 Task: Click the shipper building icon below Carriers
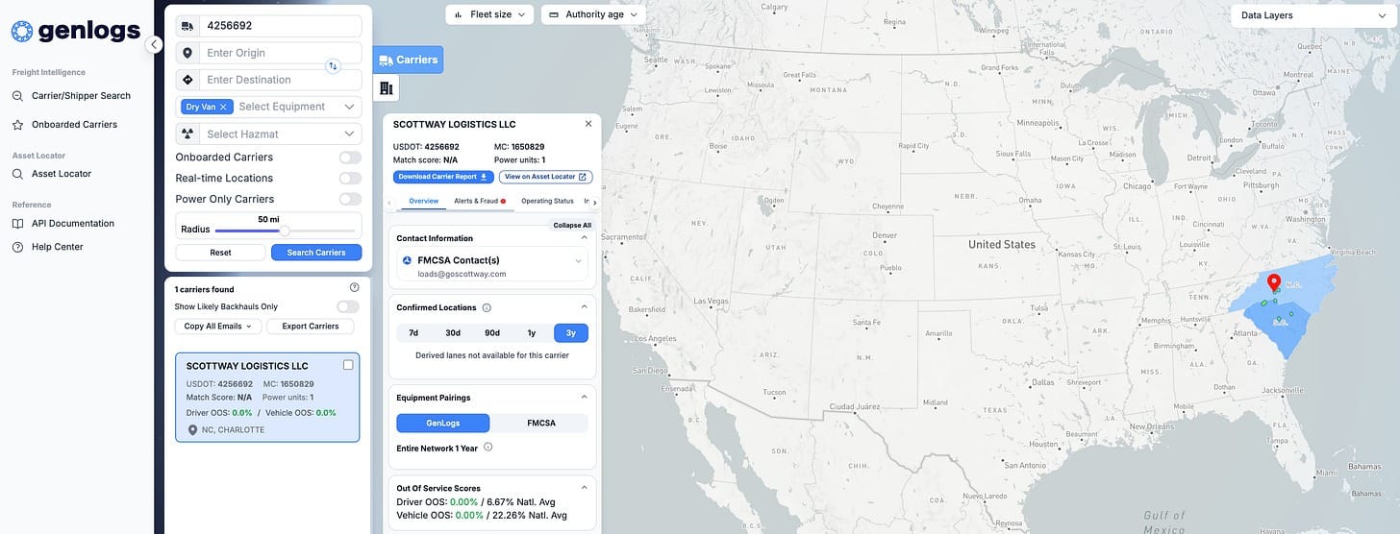click(387, 88)
